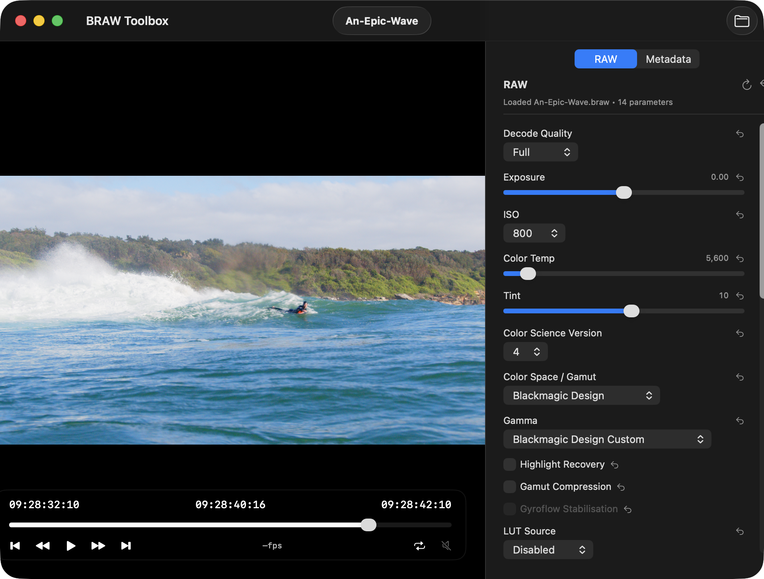Select the RAW tab
This screenshot has height=579, width=764.
pos(605,59)
